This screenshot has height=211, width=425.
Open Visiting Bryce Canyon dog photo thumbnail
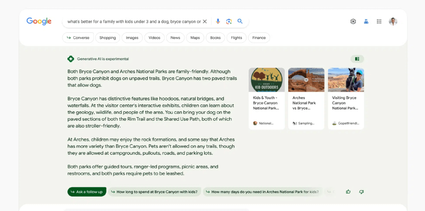[346, 80]
